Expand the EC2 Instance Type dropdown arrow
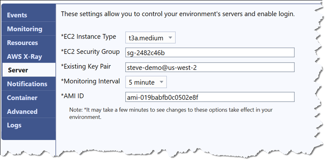Screen dimensions: 329x163 coord(170,38)
